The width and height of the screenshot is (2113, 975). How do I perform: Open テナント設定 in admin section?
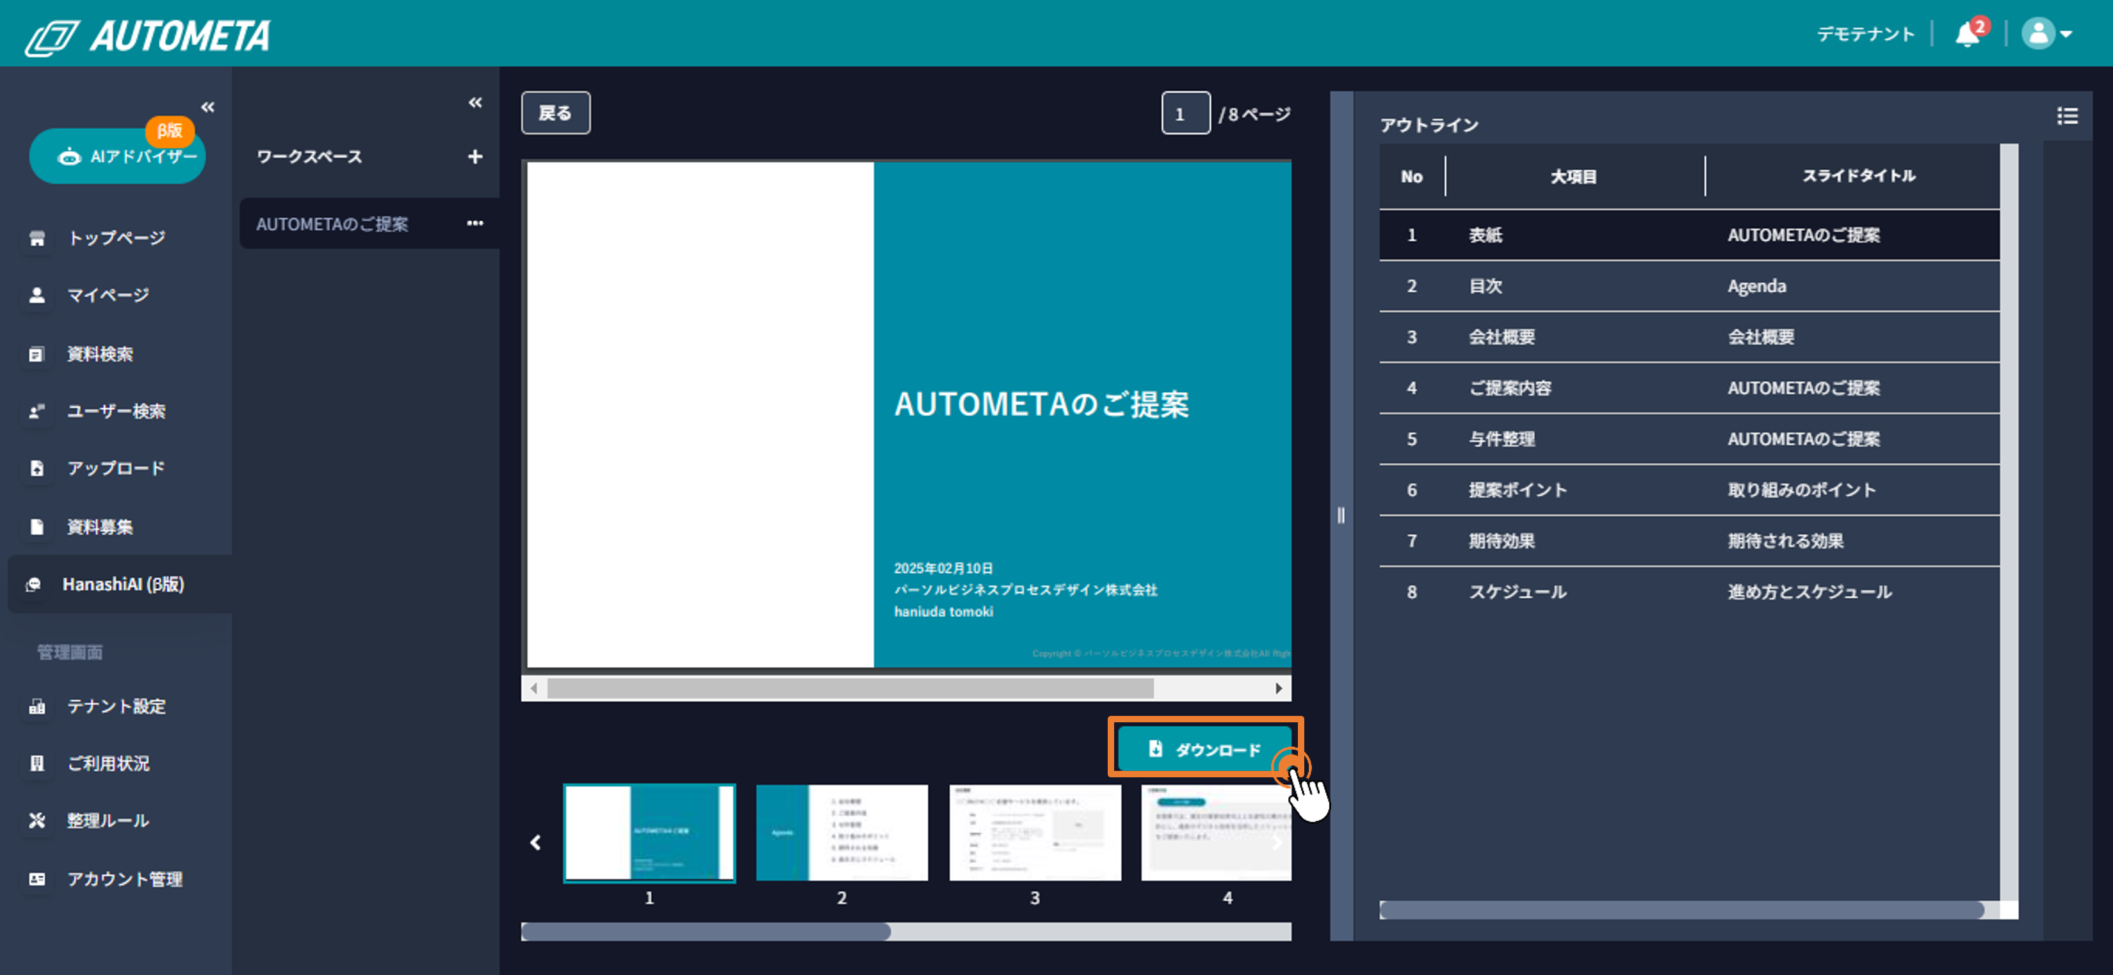[117, 706]
